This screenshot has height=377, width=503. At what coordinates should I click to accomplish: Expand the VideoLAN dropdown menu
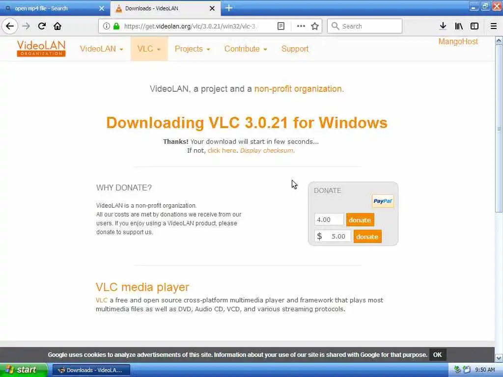(101, 49)
